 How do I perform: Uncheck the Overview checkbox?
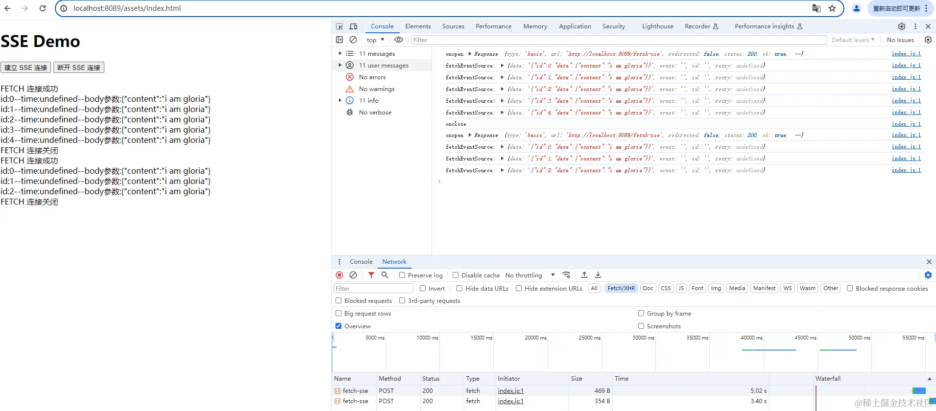[x=338, y=326]
